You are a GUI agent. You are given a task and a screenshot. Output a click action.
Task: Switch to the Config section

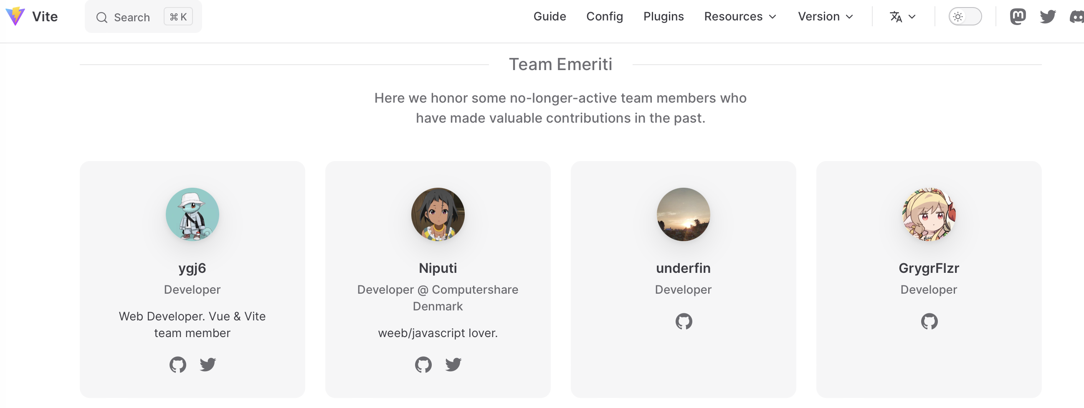(x=605, y=16)
